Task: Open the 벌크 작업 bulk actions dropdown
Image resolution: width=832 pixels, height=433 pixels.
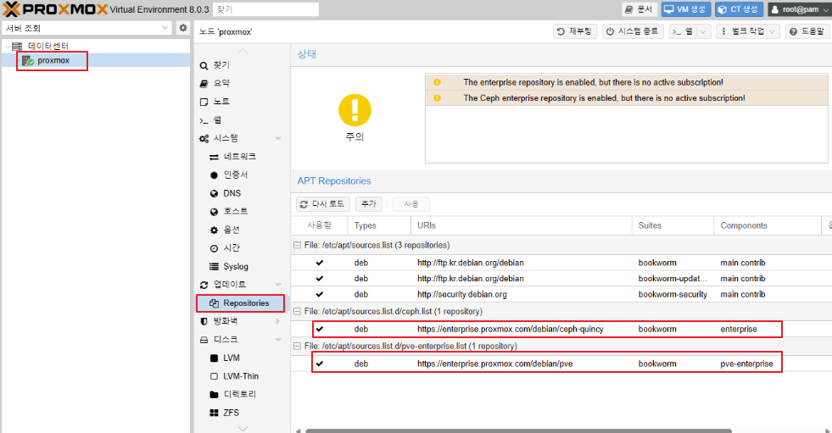Action: (748, 32)
